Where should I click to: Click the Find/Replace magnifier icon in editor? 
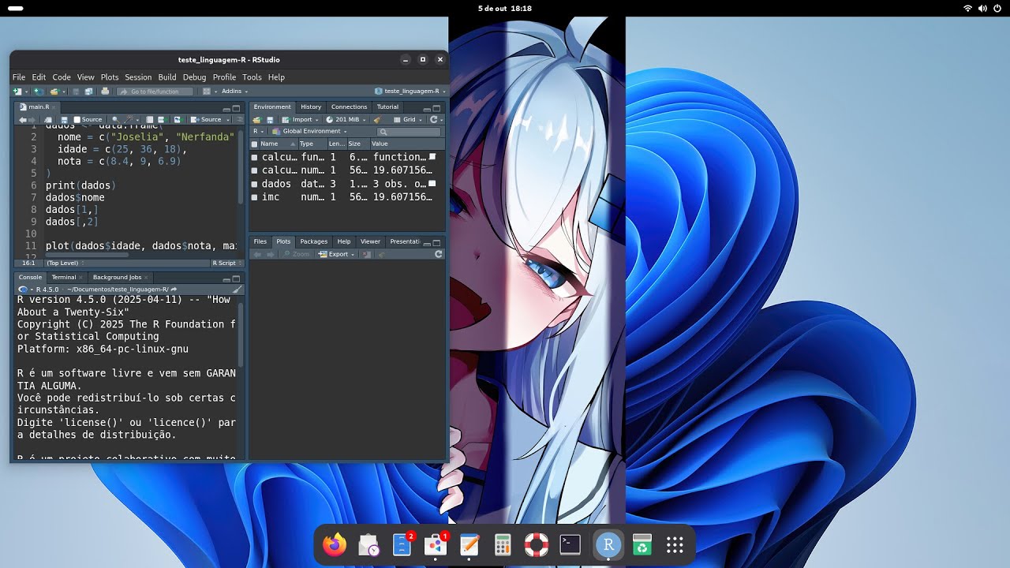(116, 120)
